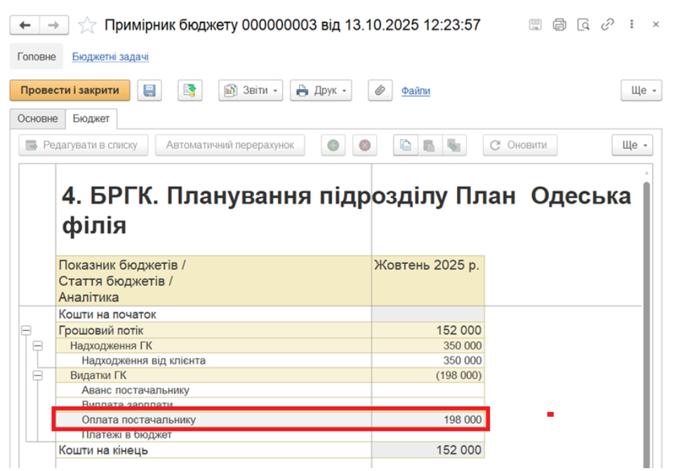This screenshot has width=678, height=471.
Task: Open the Друк dropdown menu
Action: (321, 91)
